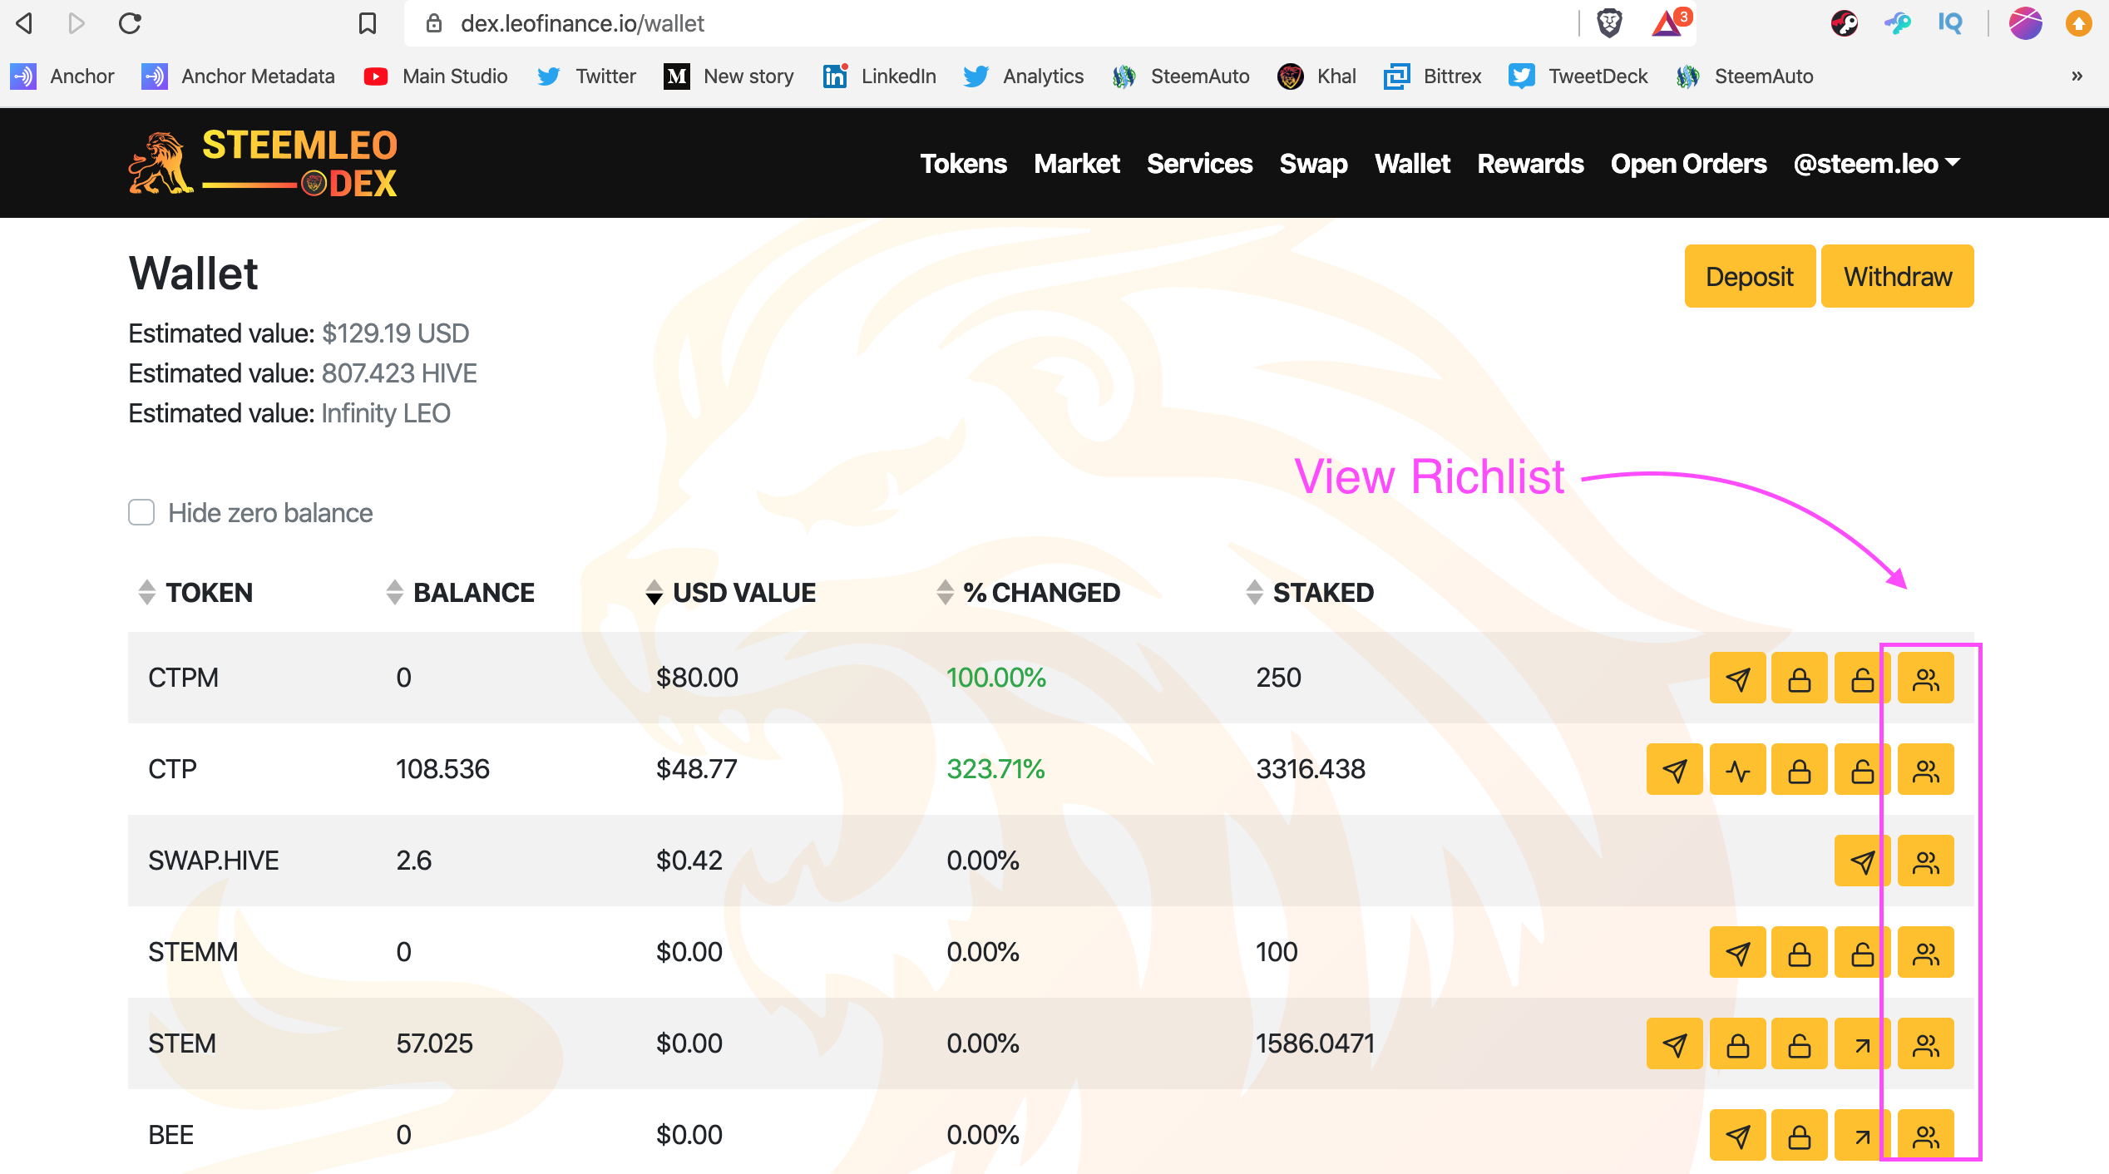Screen dimensions: 2109x1174
Task: Send CTP tokens with paper-plane icon
Action: click(1675, 769)
